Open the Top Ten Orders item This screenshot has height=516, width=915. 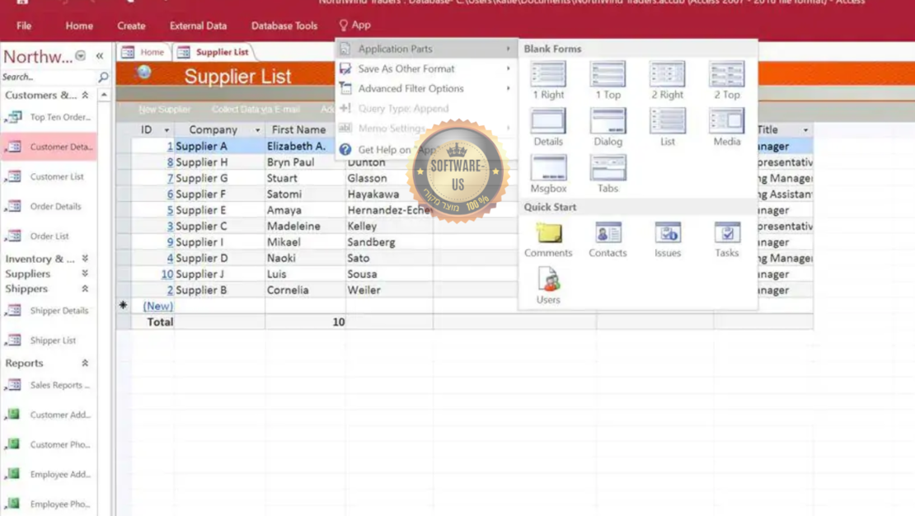point(49,117)
